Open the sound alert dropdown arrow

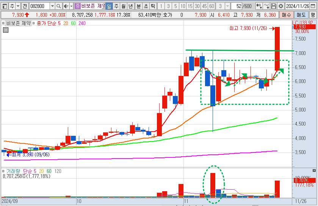(71, 6)
